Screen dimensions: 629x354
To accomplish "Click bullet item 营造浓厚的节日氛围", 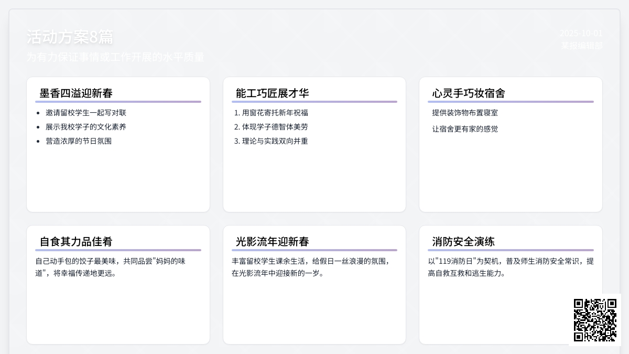I will tap(79, 141).
